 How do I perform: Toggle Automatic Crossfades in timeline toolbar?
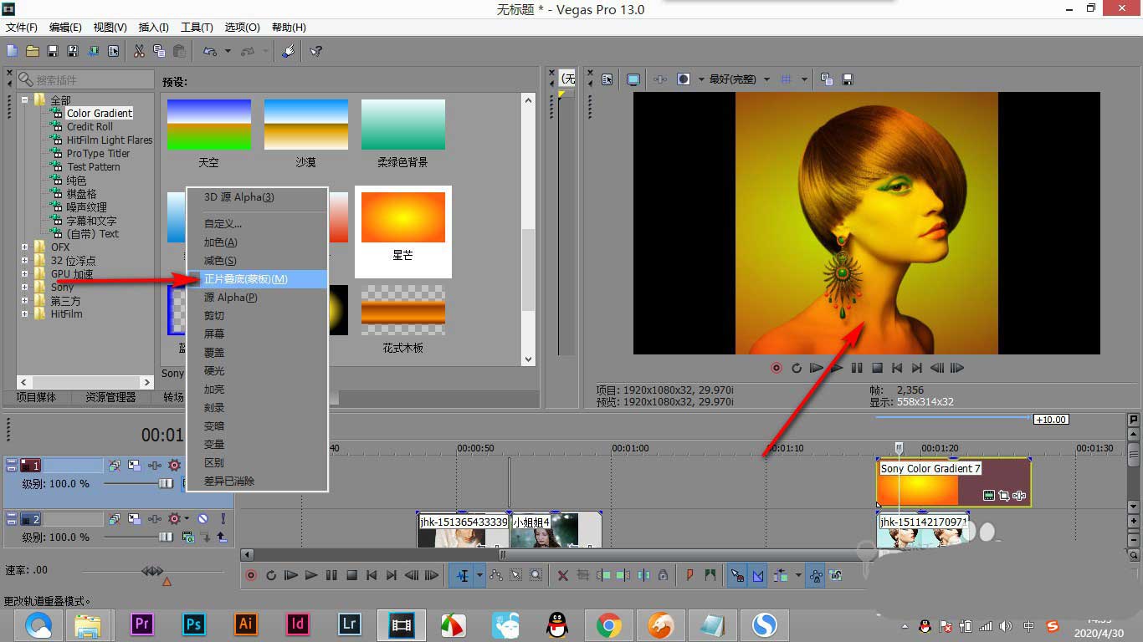757,575
